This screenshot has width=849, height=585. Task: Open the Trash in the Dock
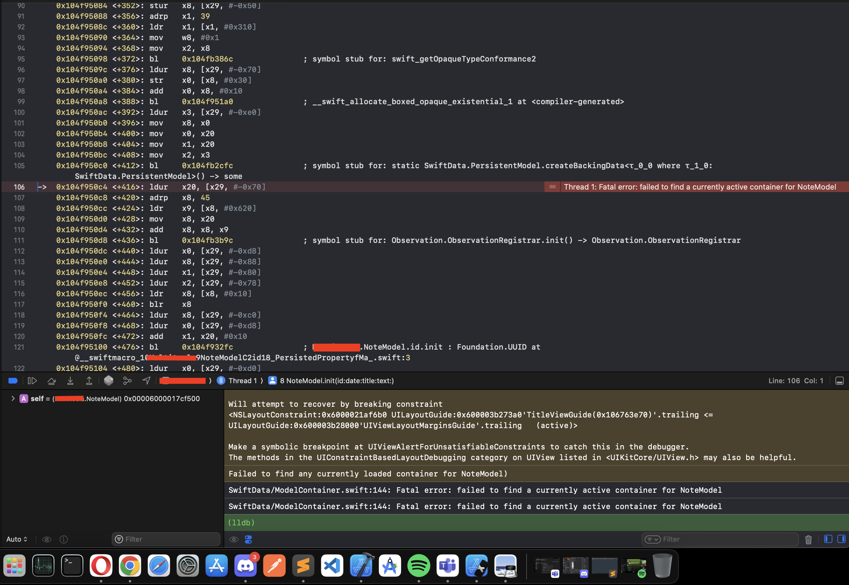click(662, 565)
